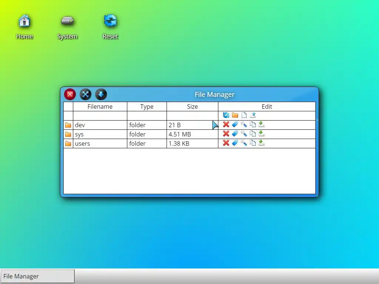Delete the users folder with red X
The image size is (379, 284).
point(226,143)
